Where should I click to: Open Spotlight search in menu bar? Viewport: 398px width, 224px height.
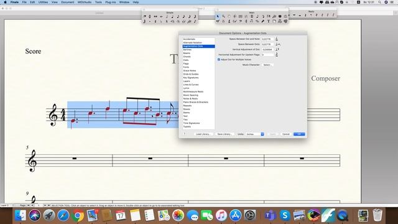379,2
